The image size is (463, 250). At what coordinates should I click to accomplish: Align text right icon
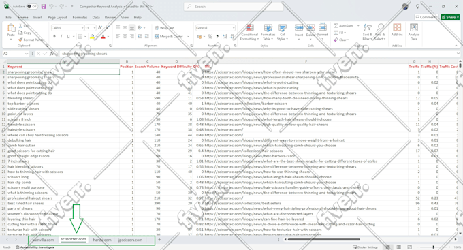(132, 36)
